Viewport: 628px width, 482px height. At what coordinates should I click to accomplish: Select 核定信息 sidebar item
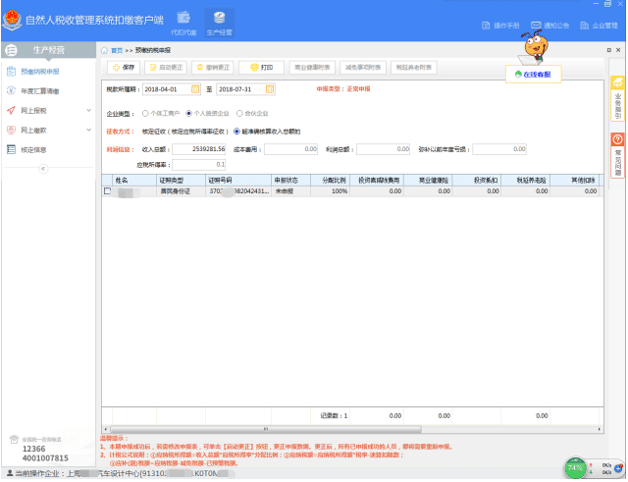pos(33,150)
